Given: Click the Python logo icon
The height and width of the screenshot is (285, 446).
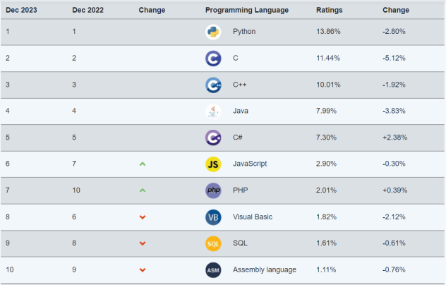Looking at the screenshot, I should (213, 32).
